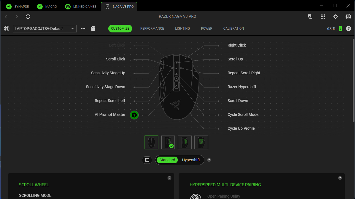Select Repeat Scroll Right assignment
Viewport: 355px width, 199px height.
point(244,73)
